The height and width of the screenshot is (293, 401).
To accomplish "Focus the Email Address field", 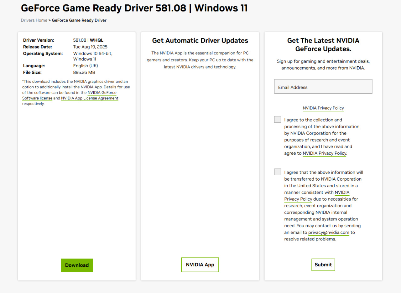I will [323, 86].
